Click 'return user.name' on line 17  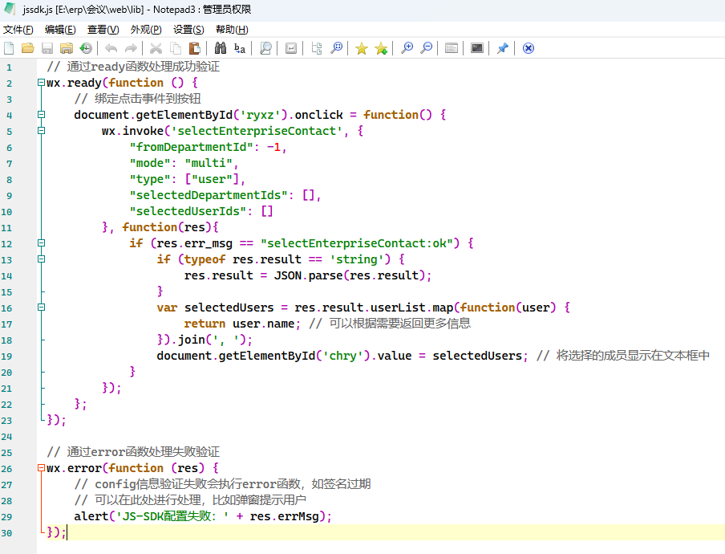click(239, 324)
